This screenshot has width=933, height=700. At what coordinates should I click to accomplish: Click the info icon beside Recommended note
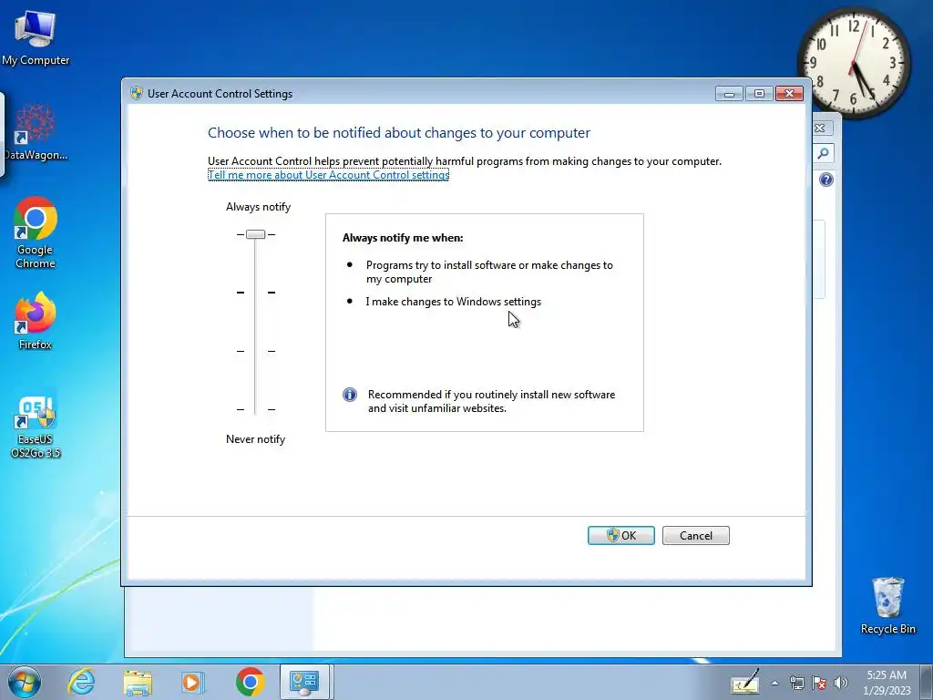click(x=350, y=395)
